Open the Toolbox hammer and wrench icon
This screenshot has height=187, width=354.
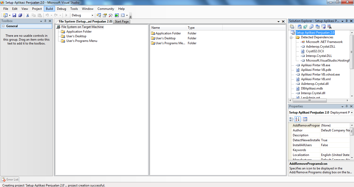(x=111, y=15)
